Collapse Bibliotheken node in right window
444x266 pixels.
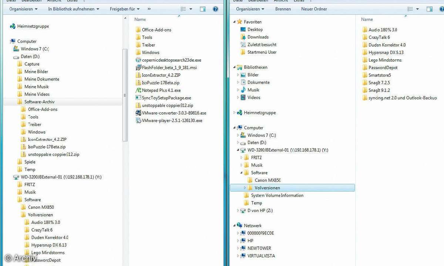click(234, 67)
